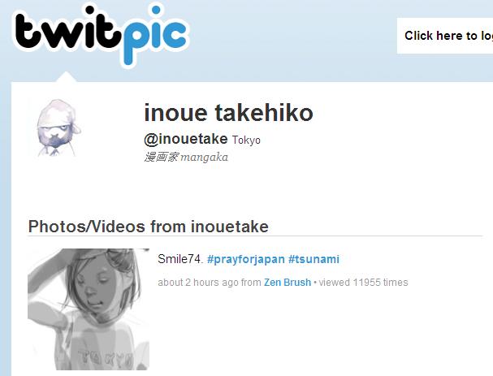Screen dimensions: 493x376
Task: Open the Smile74 sketch thumbnail
Action: (89, 309)
